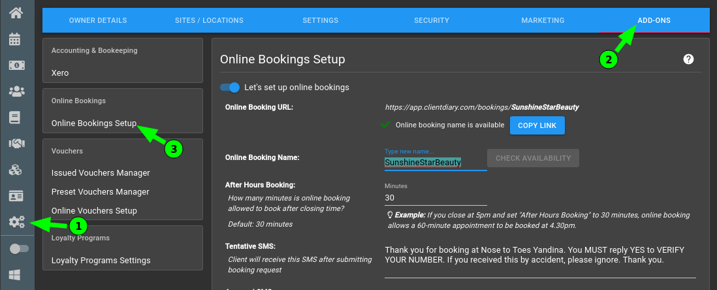Image resolution: width=717 pixels, height=290 pixels.
Task: Click the Tentative SMS message text area
Action: pyautogui.click(x=540, y=261)
